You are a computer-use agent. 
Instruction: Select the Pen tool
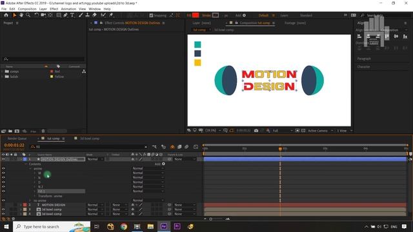(65, 15)
